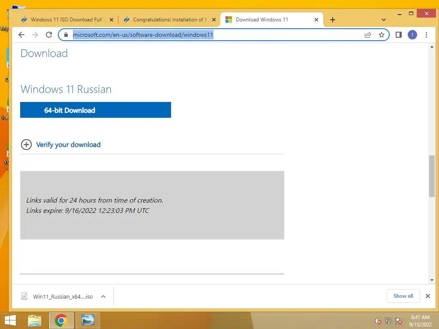Image resolution: width=439 pixels, height=329 pixels.
Task: Close the Windows 11 ISO Download tab
Action: pyautogui.click(x=111, y=20)
